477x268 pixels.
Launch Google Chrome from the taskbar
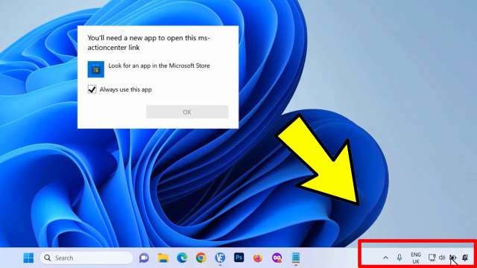pos(200,258)
